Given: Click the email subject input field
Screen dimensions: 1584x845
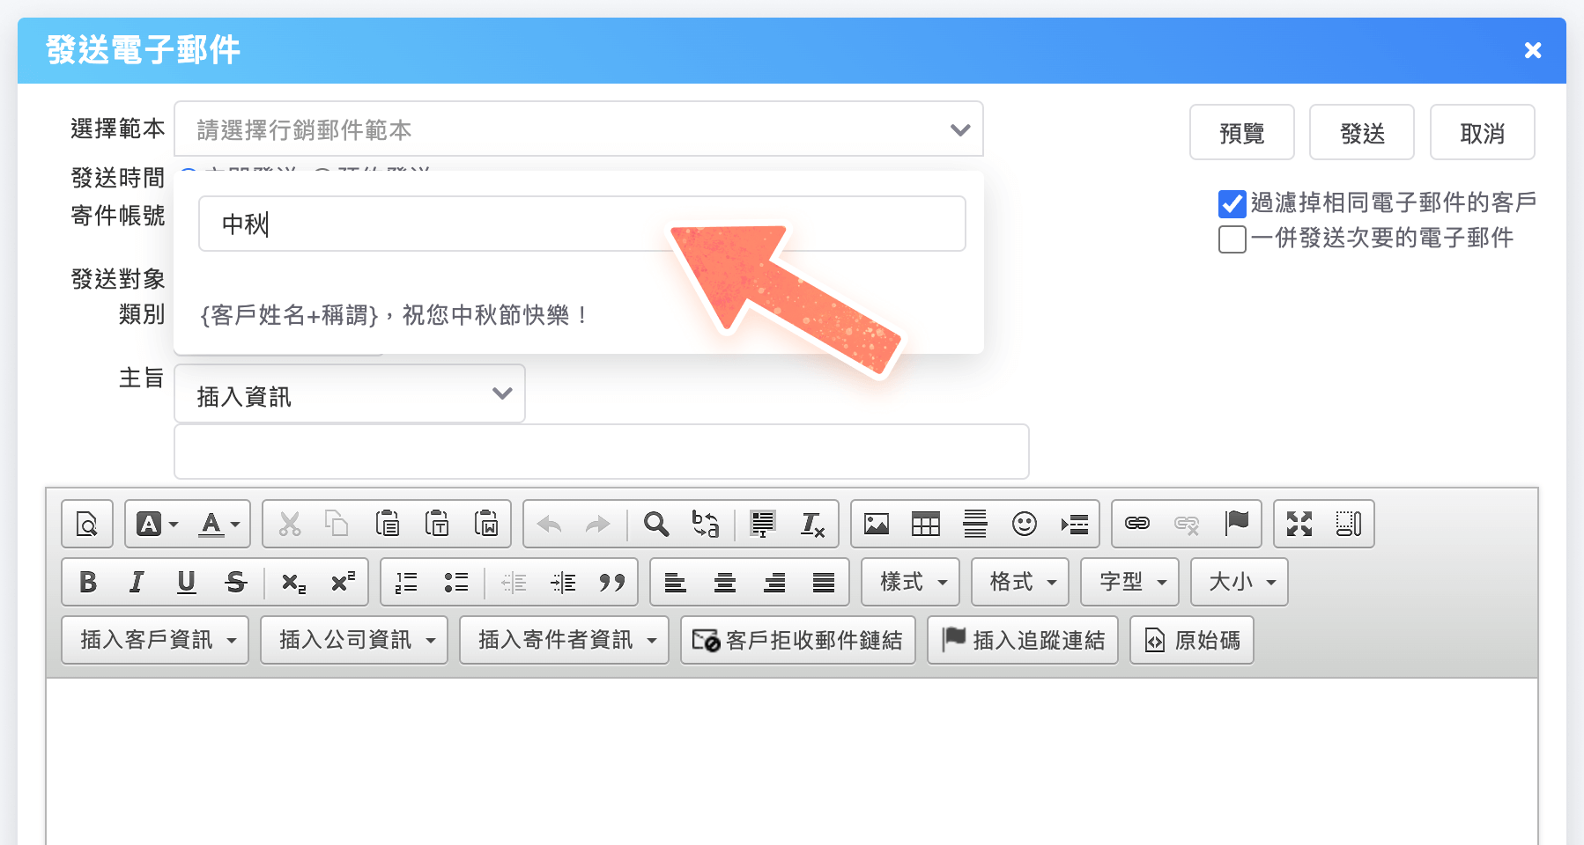Looking at the screenshot, I should pos(601,452).
